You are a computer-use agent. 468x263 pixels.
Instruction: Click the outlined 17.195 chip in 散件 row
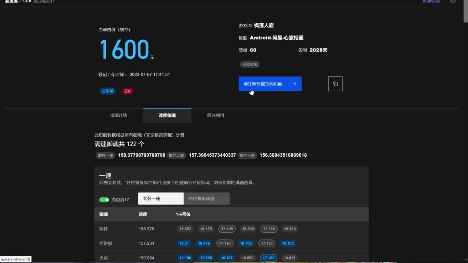point(227,229)
